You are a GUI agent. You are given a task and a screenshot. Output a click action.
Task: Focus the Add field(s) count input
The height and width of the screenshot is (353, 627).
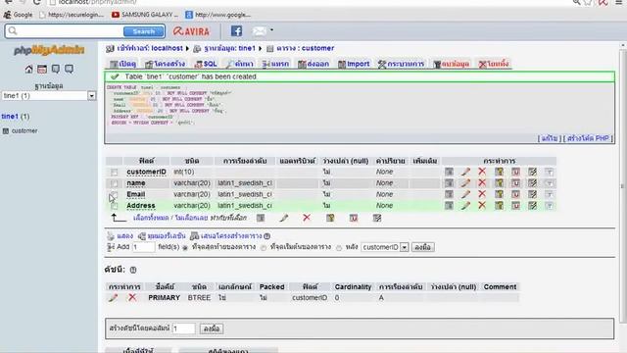(144, 247)
